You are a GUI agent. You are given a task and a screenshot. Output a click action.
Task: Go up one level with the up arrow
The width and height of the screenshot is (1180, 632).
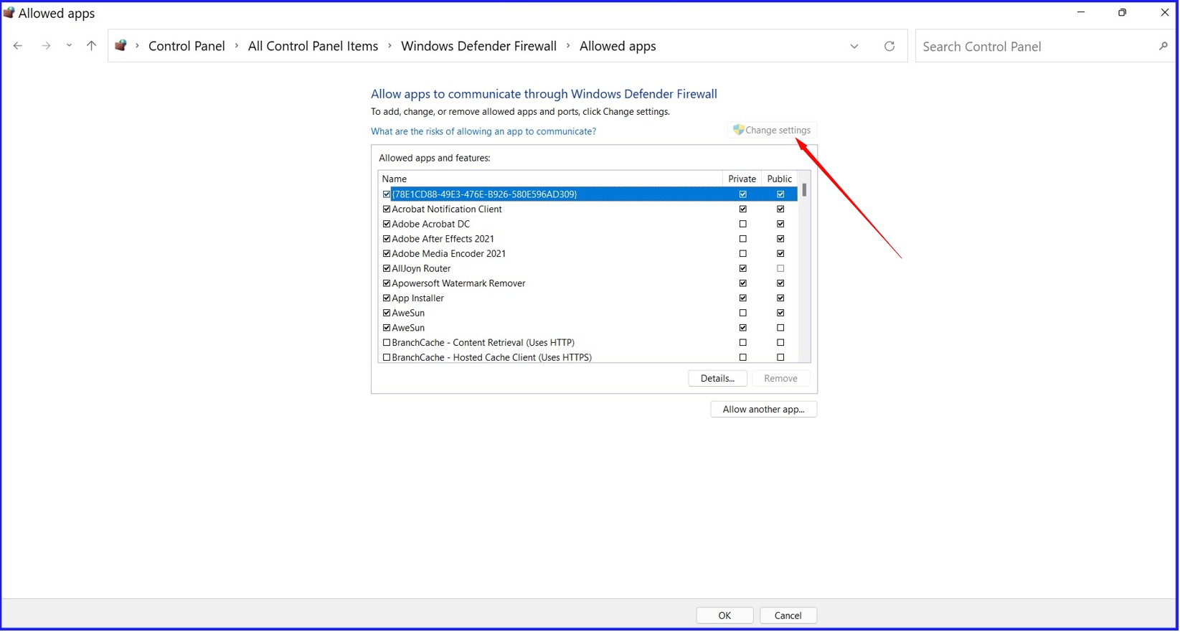pyautogui.click(x=91, y=46)
